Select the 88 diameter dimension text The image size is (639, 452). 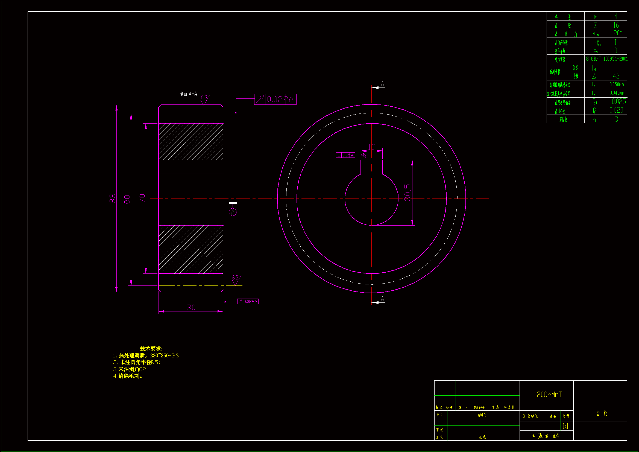point(112,199)
